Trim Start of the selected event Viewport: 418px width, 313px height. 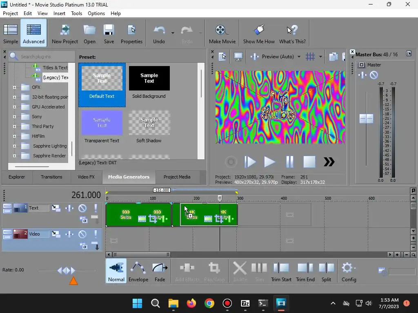281,271
